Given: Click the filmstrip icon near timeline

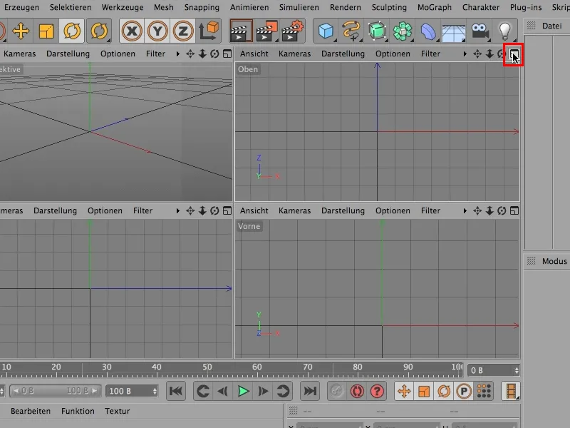Looking at the screenshot, I should 510,391.
